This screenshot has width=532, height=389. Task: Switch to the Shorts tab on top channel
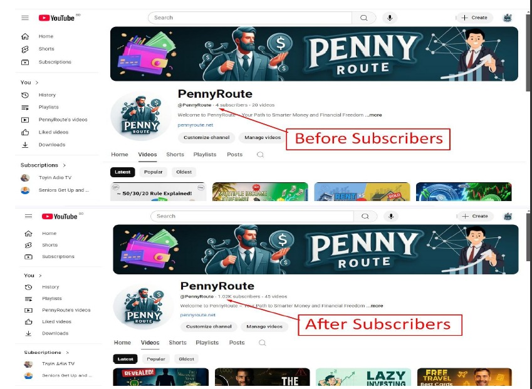175,154
